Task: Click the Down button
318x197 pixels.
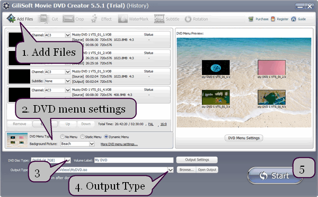Action: point(86,124)
